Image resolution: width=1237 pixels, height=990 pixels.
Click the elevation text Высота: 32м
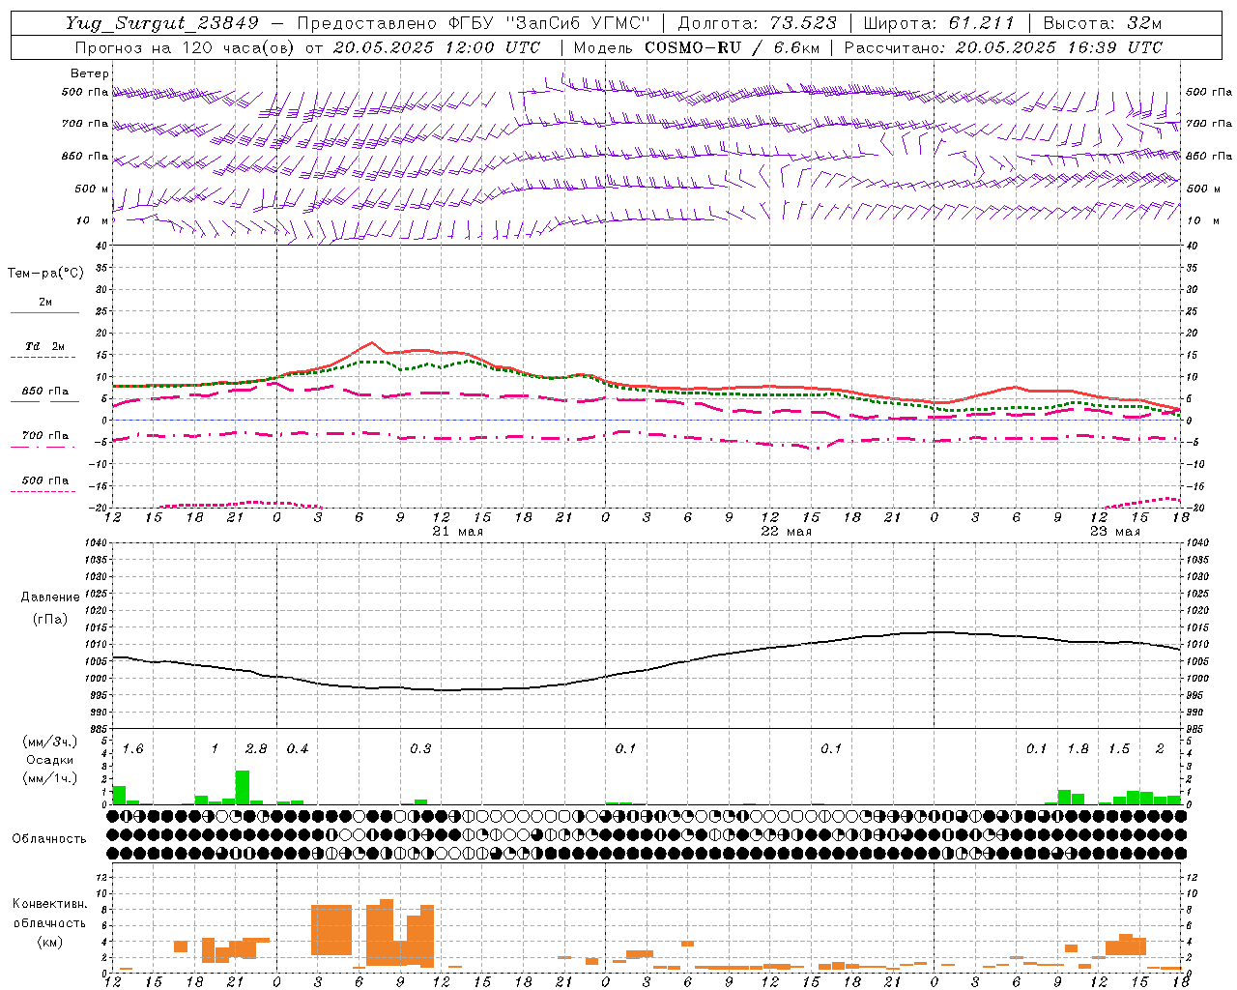pyautogui.click(x=1103, y=23)
